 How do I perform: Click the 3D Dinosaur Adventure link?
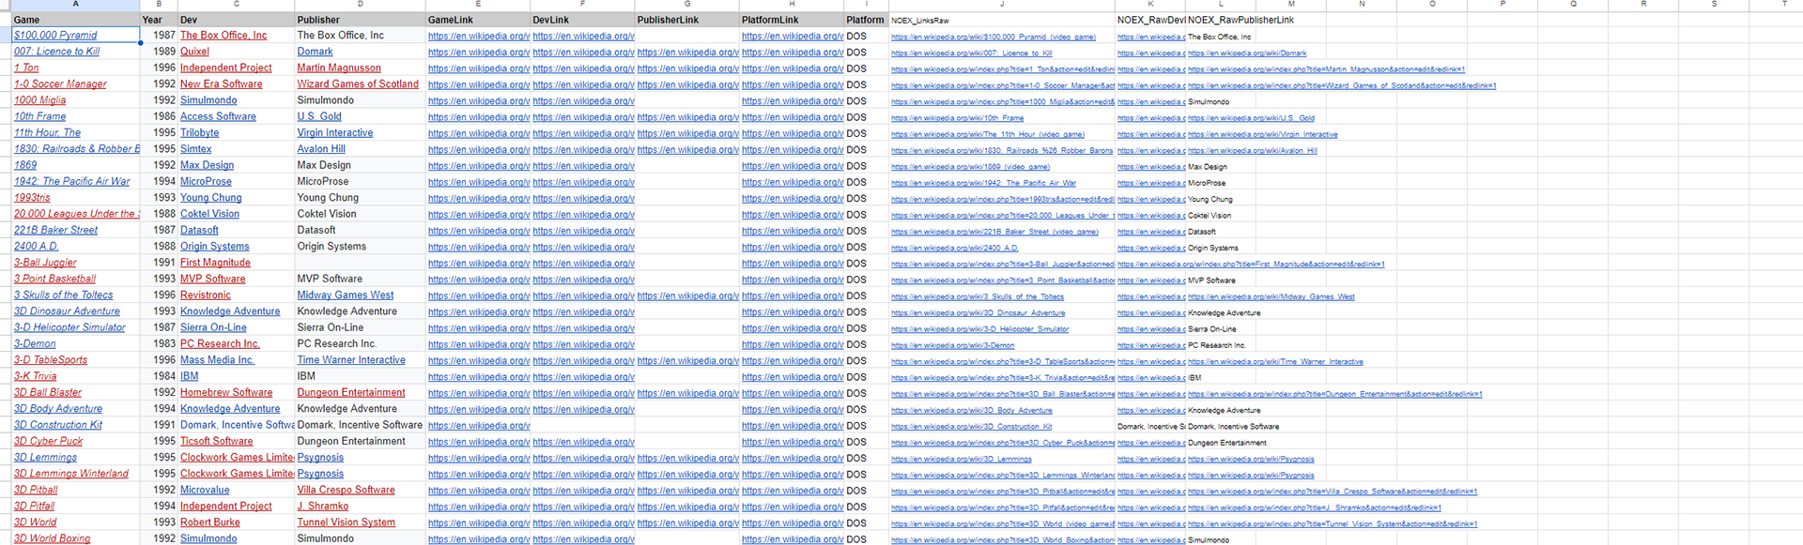[67, 311]
